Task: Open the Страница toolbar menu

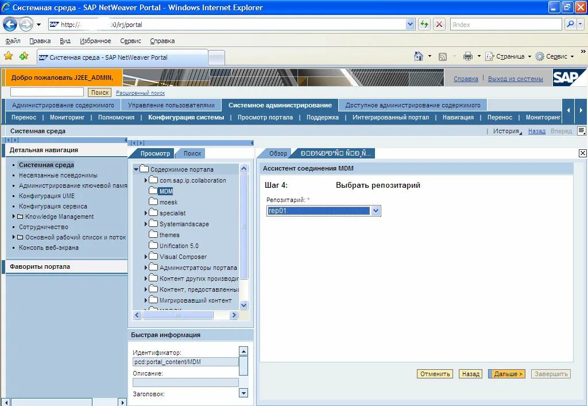Action: click(508, 57)
